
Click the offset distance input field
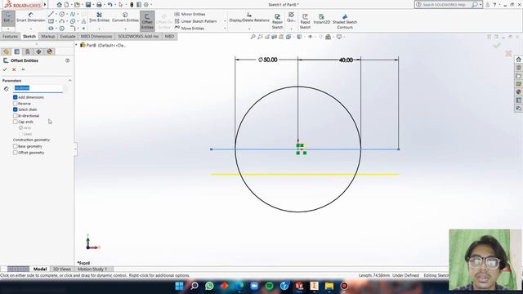coord(38,88)
